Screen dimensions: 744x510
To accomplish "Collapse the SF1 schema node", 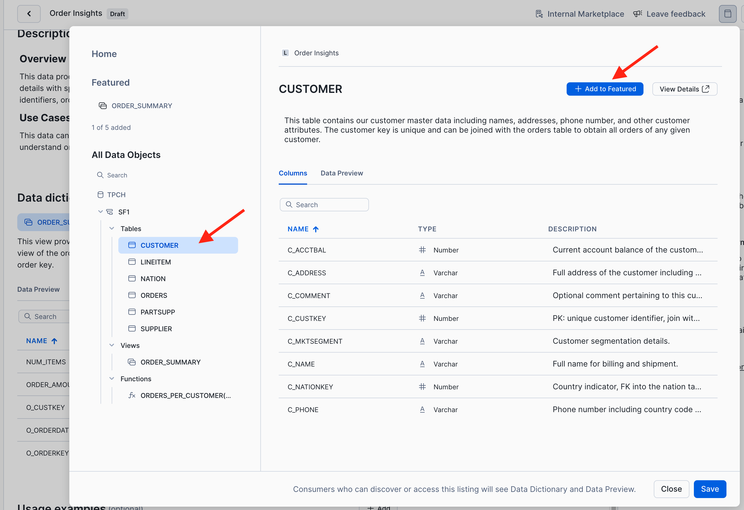I will tap(100, 212).
